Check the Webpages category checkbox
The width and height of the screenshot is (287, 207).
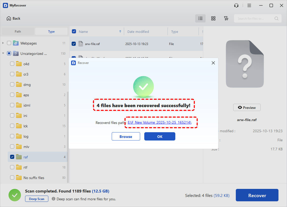[x=9, y=43]
